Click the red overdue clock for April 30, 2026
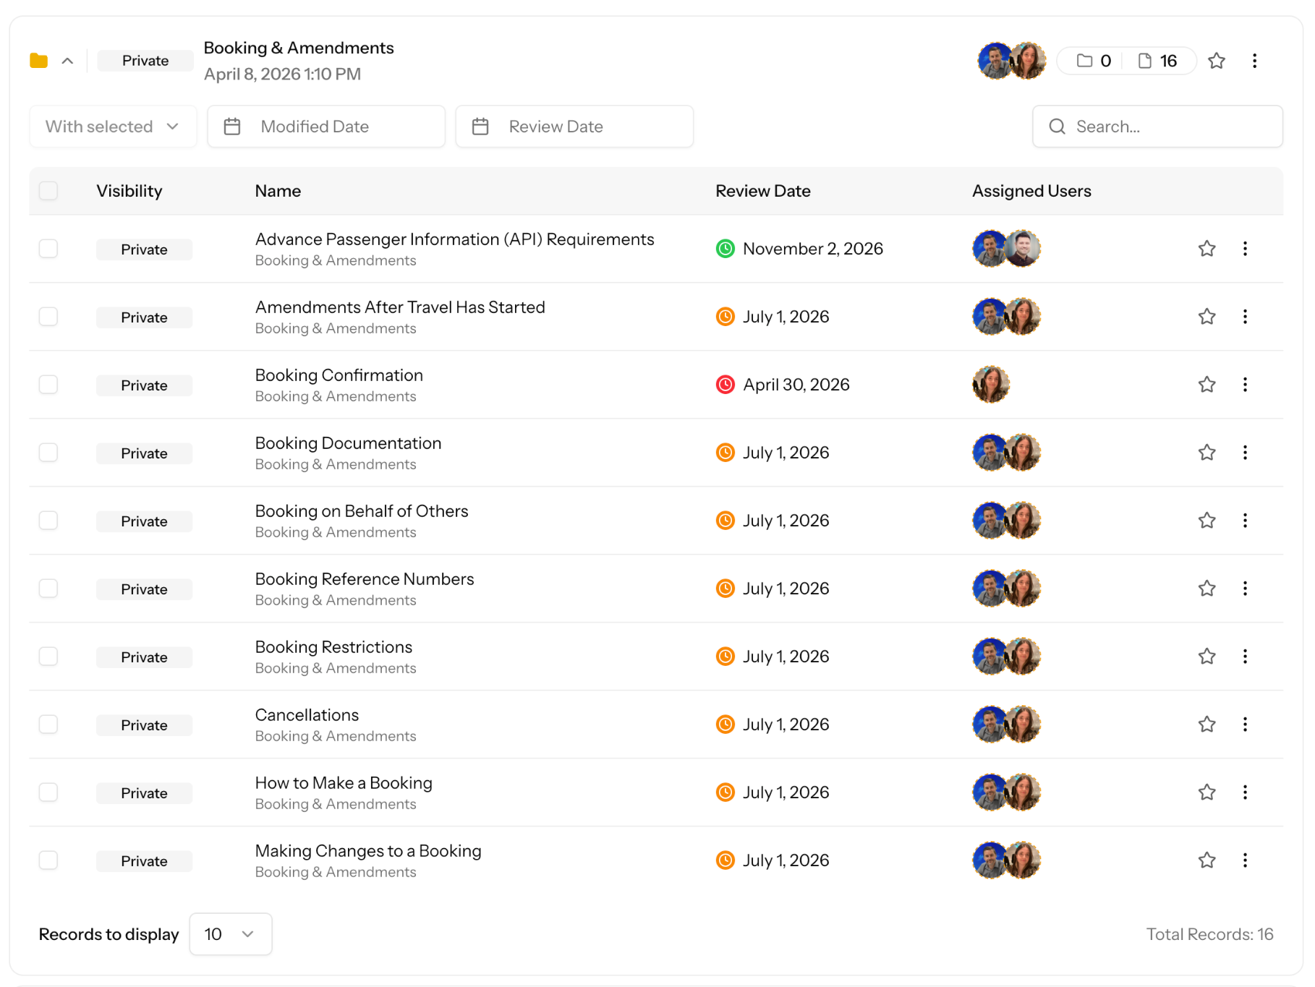Screen dimensions: 1315x987 [x=725, y=385]
